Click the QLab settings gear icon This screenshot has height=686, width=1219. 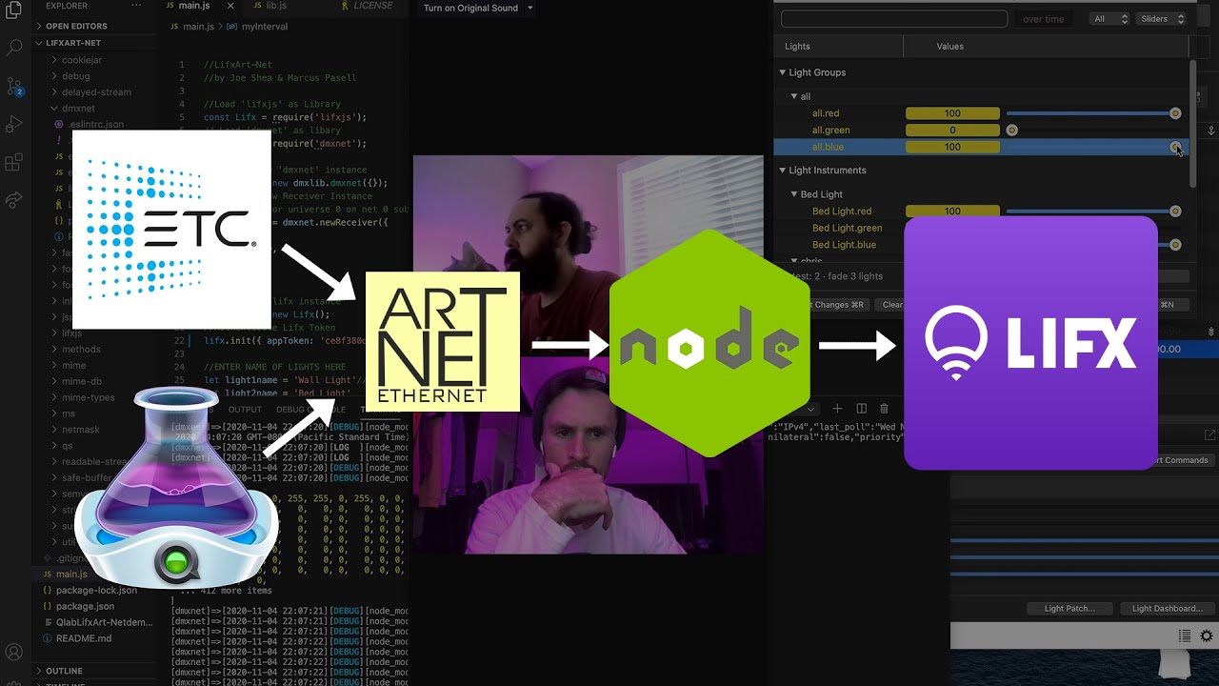click(x=1207, y=636)
